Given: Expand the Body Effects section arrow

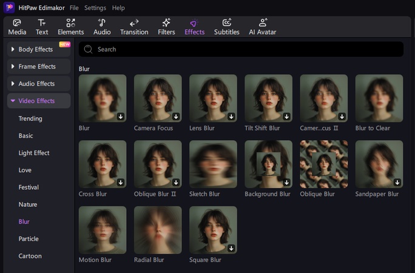Looking at the screenshot, I should (x=13, y=49).
